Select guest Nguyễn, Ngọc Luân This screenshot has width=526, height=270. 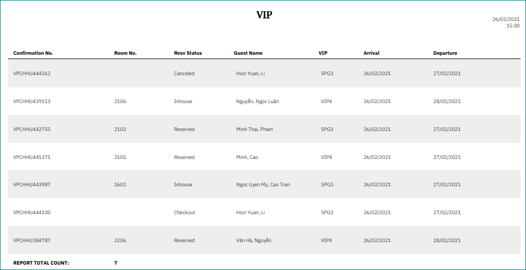point(257,101)
